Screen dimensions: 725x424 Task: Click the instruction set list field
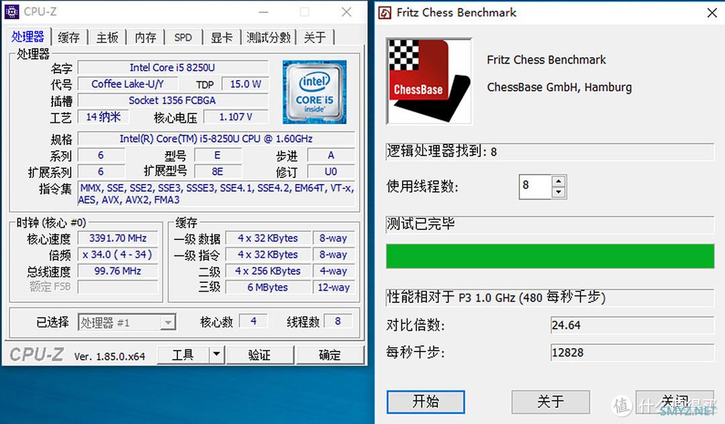click(x=216, y=194)
